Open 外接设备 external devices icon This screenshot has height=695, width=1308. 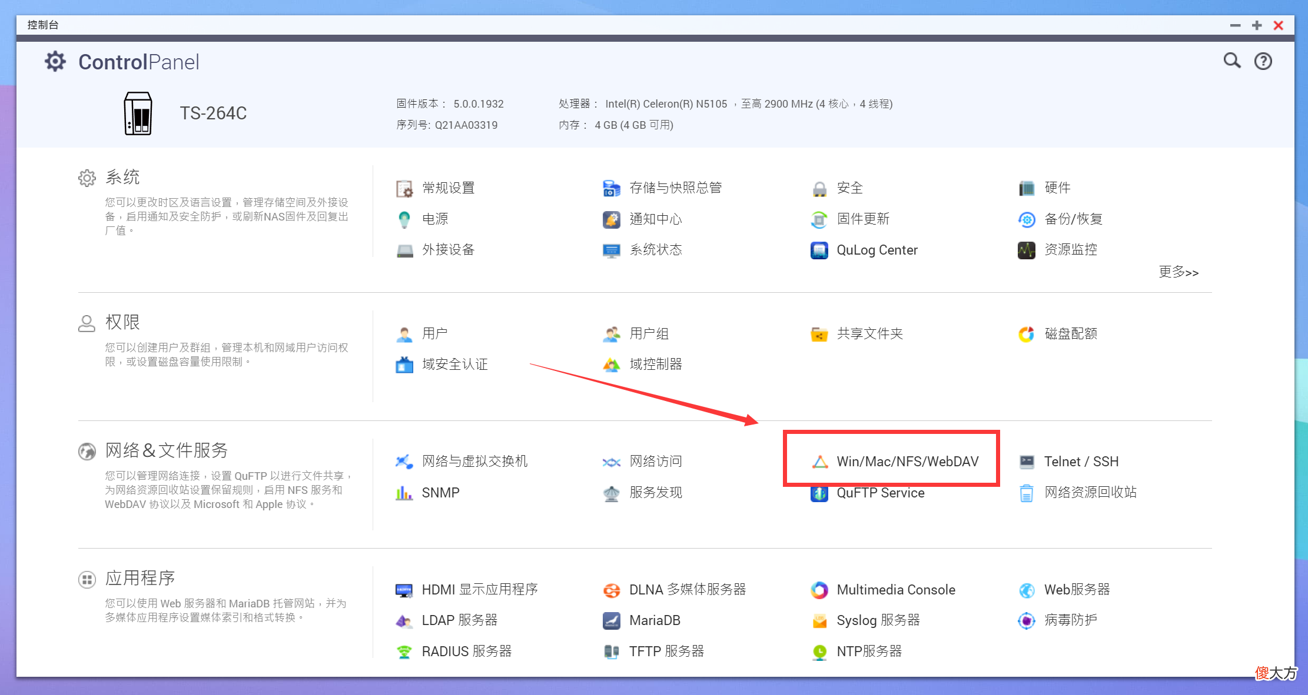404,250
